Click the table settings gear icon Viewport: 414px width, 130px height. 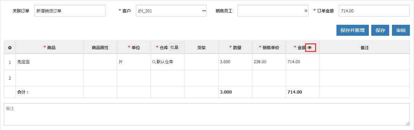click(x=10, y=48)
